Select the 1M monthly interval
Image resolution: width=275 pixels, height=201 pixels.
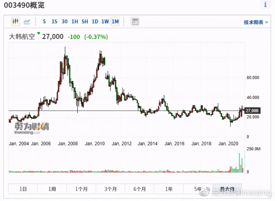point(115,22)
